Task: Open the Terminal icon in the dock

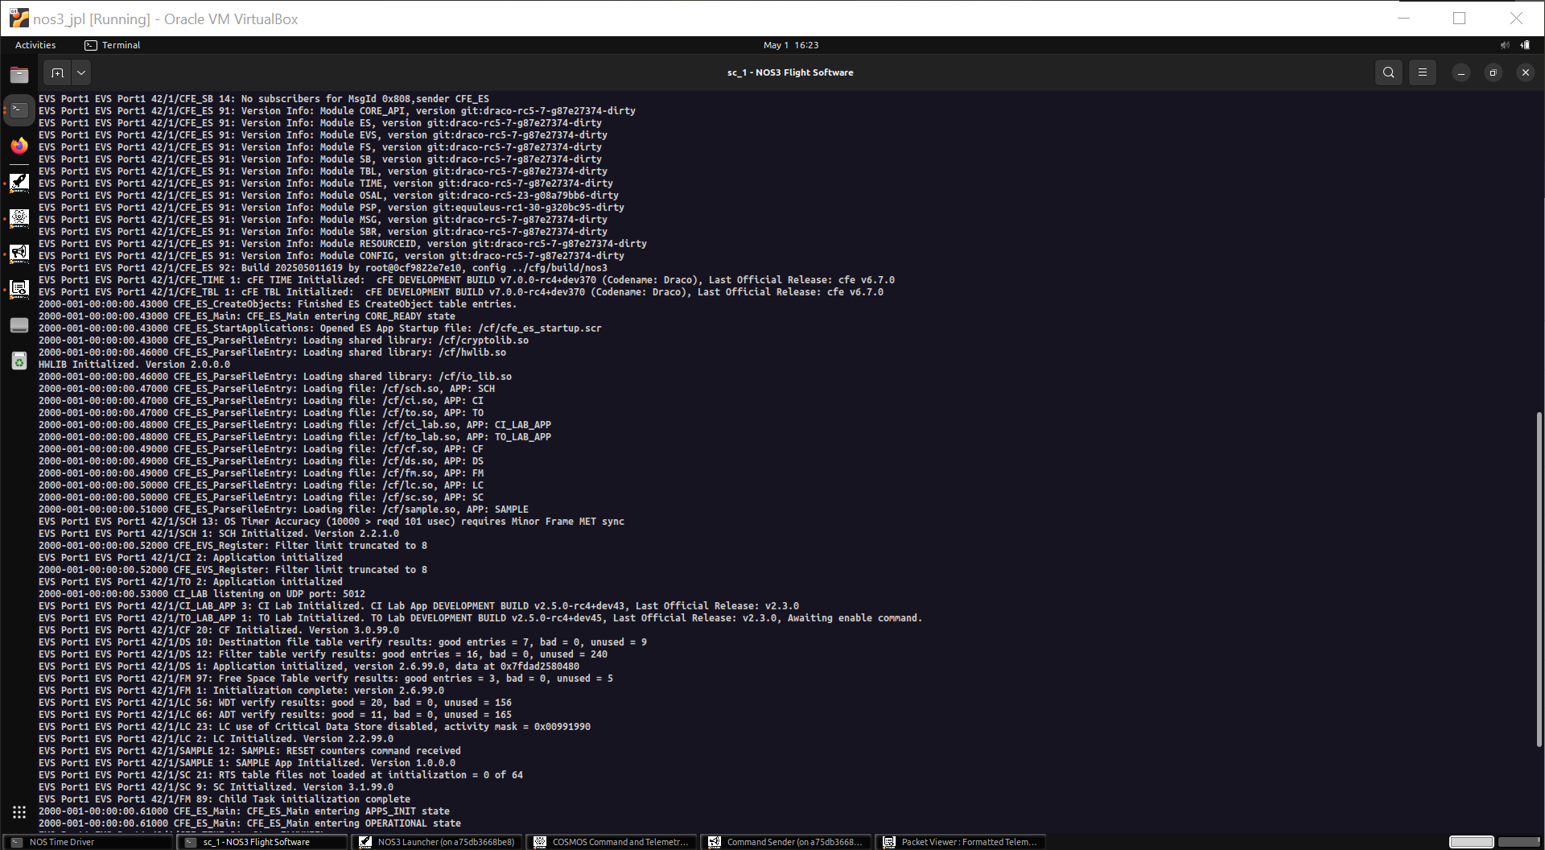Action: (x=19, y=110)
